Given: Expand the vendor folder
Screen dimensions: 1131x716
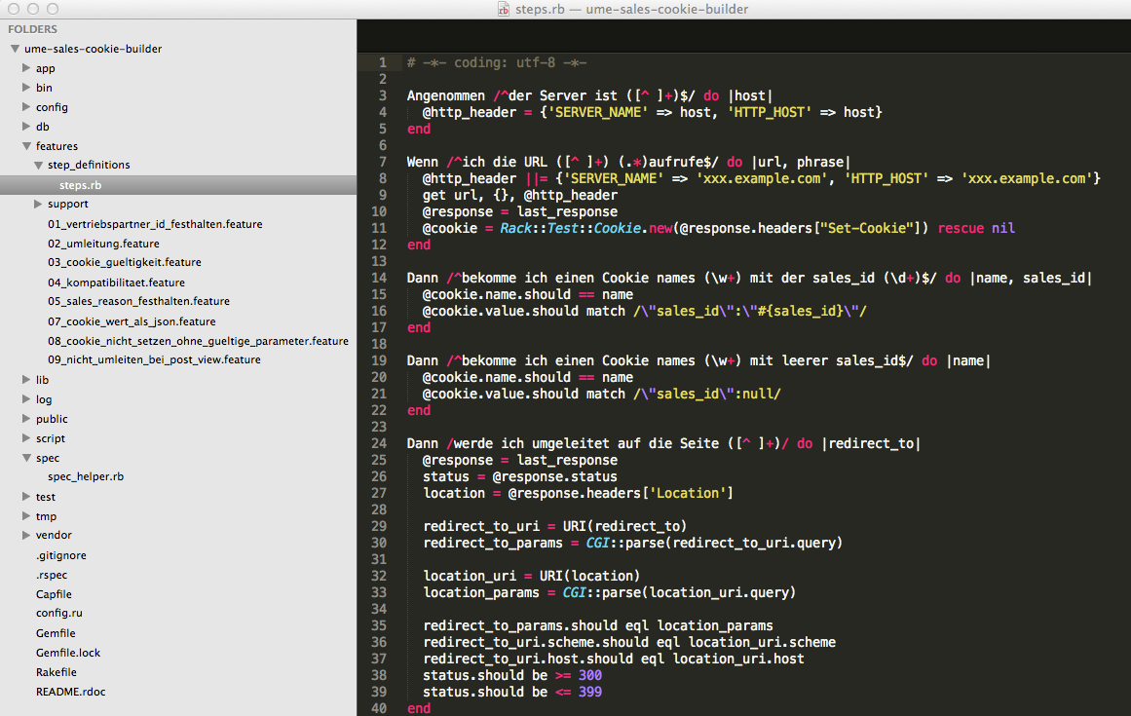Looking at the screenshot, I should pyautogui.click(x=26, y=536).
